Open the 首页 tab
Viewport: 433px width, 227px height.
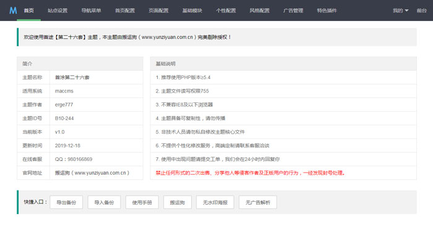28,10
